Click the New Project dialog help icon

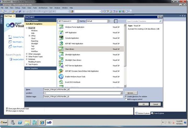(158, 17)
